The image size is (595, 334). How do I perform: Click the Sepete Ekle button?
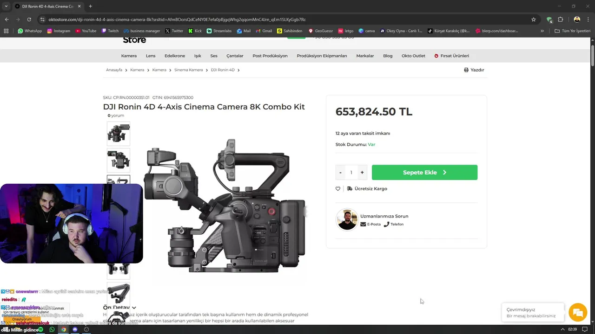[424, 172]
